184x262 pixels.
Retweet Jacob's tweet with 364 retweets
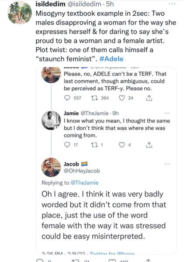[x=94, y=98]
